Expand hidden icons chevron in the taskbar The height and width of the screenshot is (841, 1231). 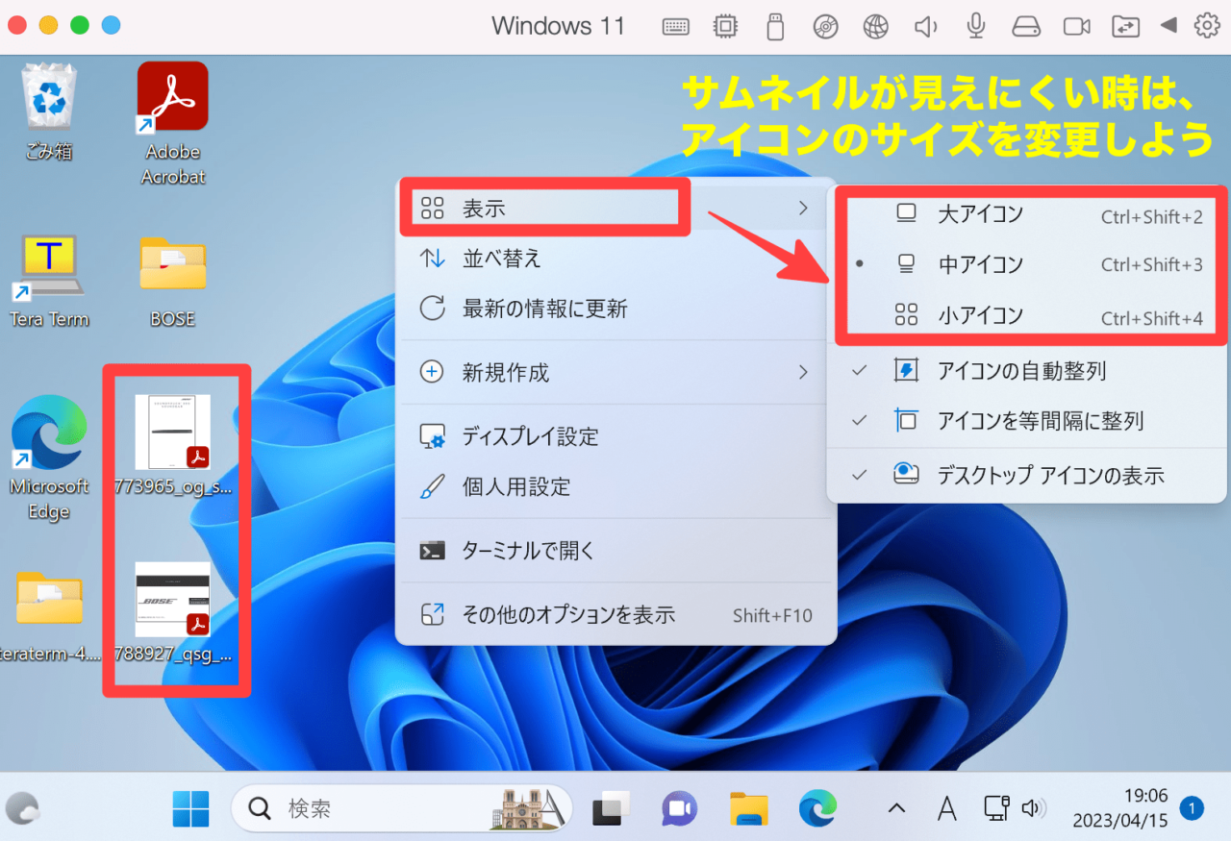tap(895, 808)
